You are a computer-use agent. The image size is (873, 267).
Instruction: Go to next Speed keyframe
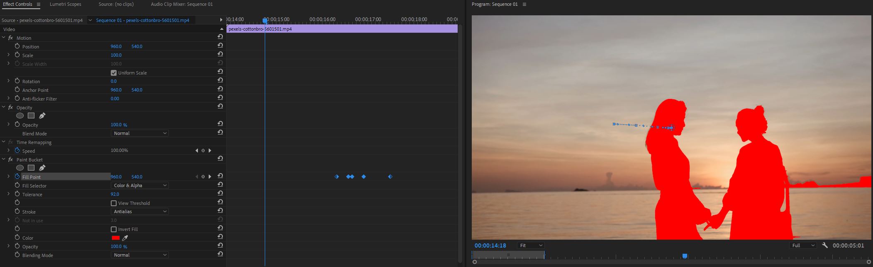click(210, 151)
